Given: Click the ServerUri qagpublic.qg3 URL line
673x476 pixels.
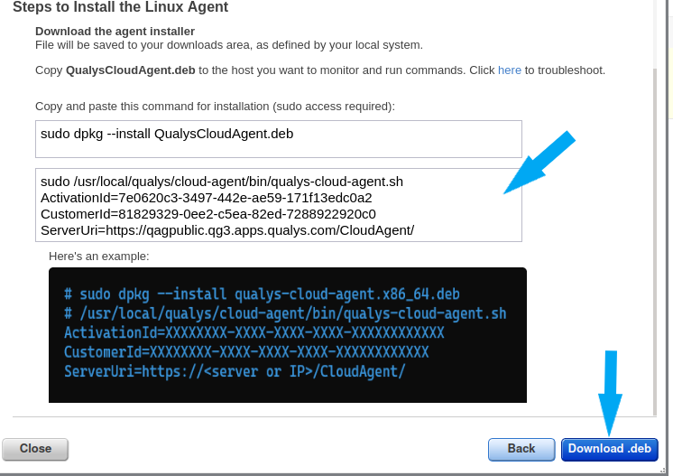Looking at the screenshot, I should coord(227,230).
